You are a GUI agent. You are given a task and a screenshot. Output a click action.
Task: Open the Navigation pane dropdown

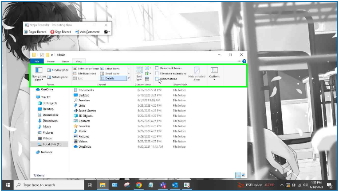click(39, 74)
